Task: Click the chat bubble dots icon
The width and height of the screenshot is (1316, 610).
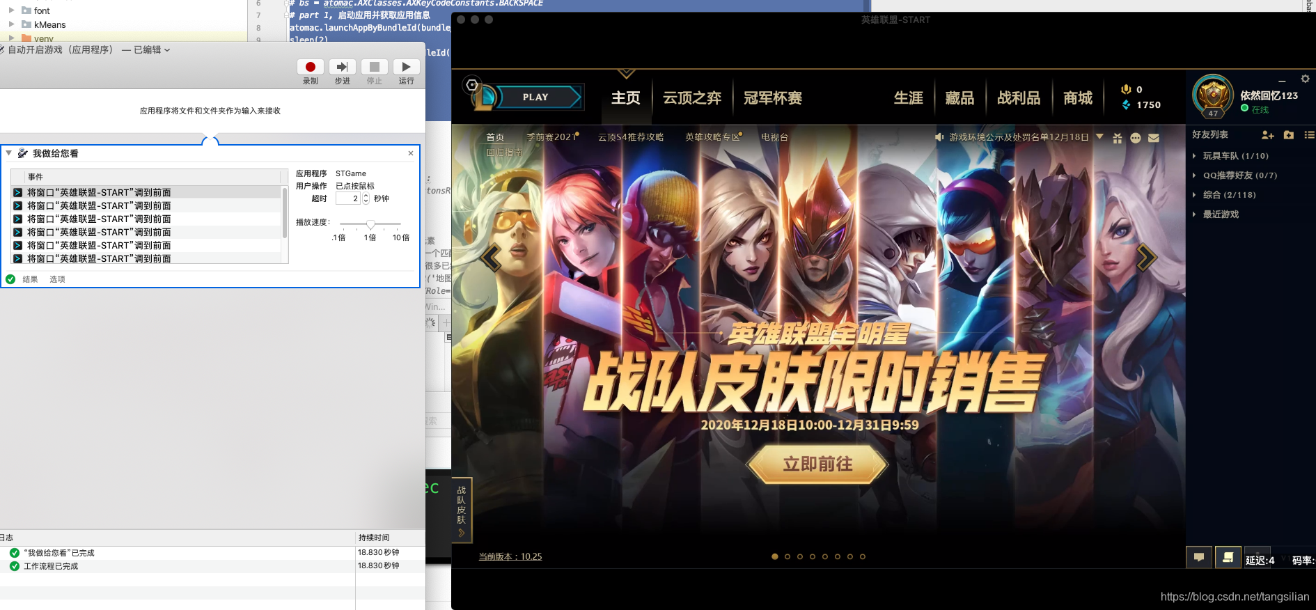Action: 1136,138
